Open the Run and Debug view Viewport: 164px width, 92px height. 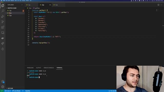tap(3, 16)
